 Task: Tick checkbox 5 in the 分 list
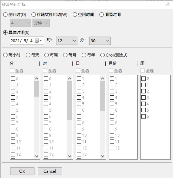pos(13,110)
